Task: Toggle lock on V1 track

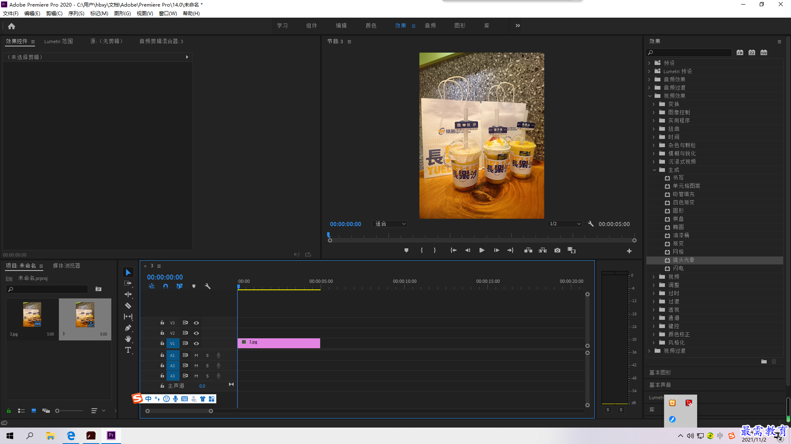Action: 162,343
